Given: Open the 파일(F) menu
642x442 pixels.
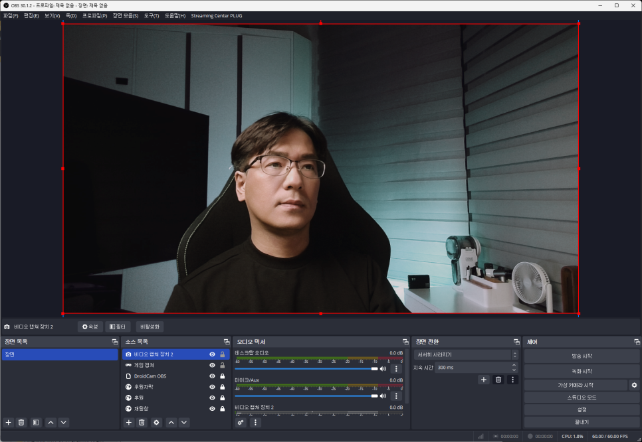Looking at the screenshot, I should 11,15.
